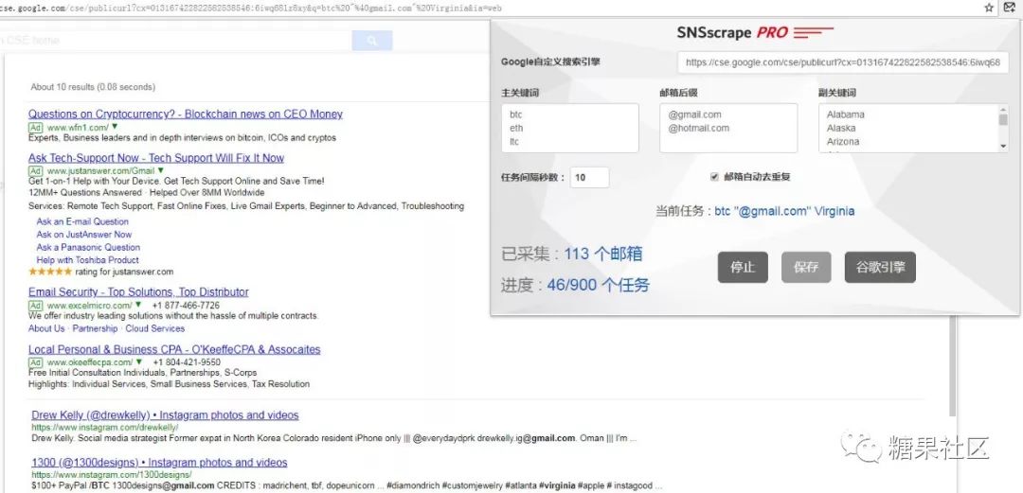
Task: Expand ad dropdown arrow next to www.okeeffecpa.com
Action: [139, 361]
